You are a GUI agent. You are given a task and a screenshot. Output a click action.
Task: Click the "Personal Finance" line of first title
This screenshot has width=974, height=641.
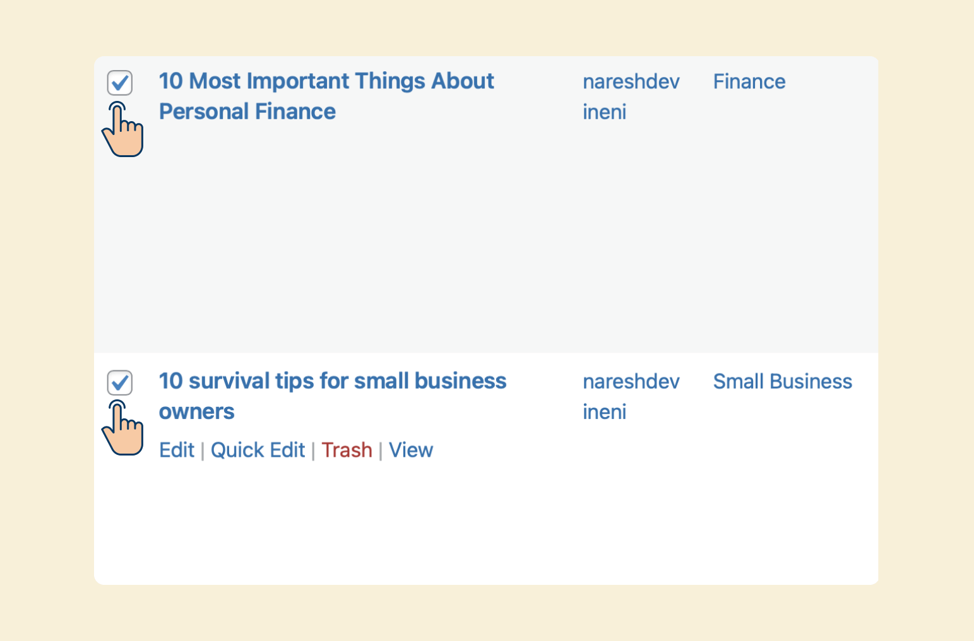247,112
